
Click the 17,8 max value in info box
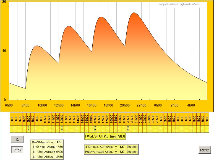point(59,142)
